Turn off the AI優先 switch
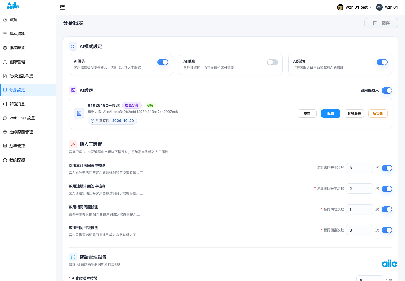 tap(163, 62)
